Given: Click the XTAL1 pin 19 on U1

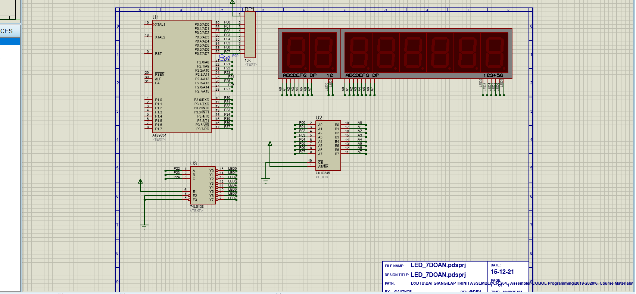Looking at the screenshot, I should pos(149,25).
